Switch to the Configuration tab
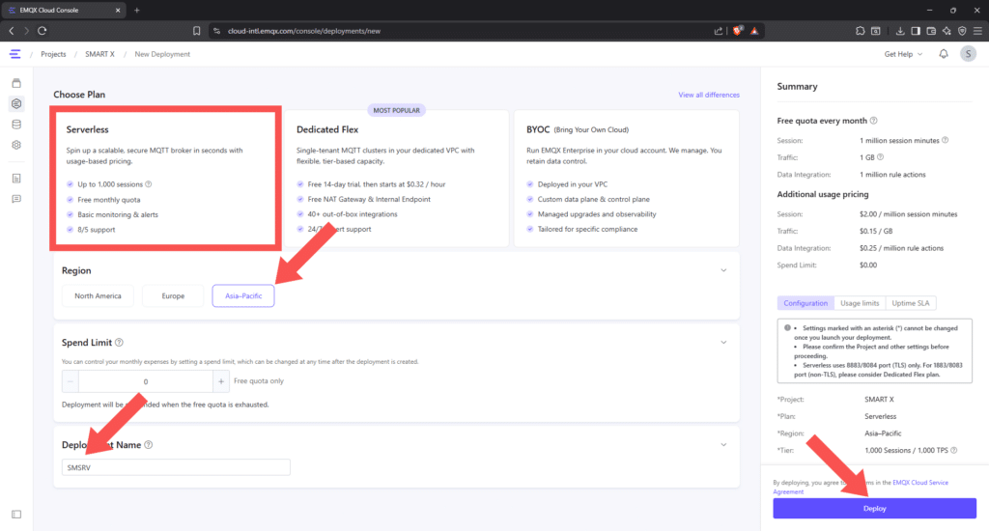 [x=805, y=303]
